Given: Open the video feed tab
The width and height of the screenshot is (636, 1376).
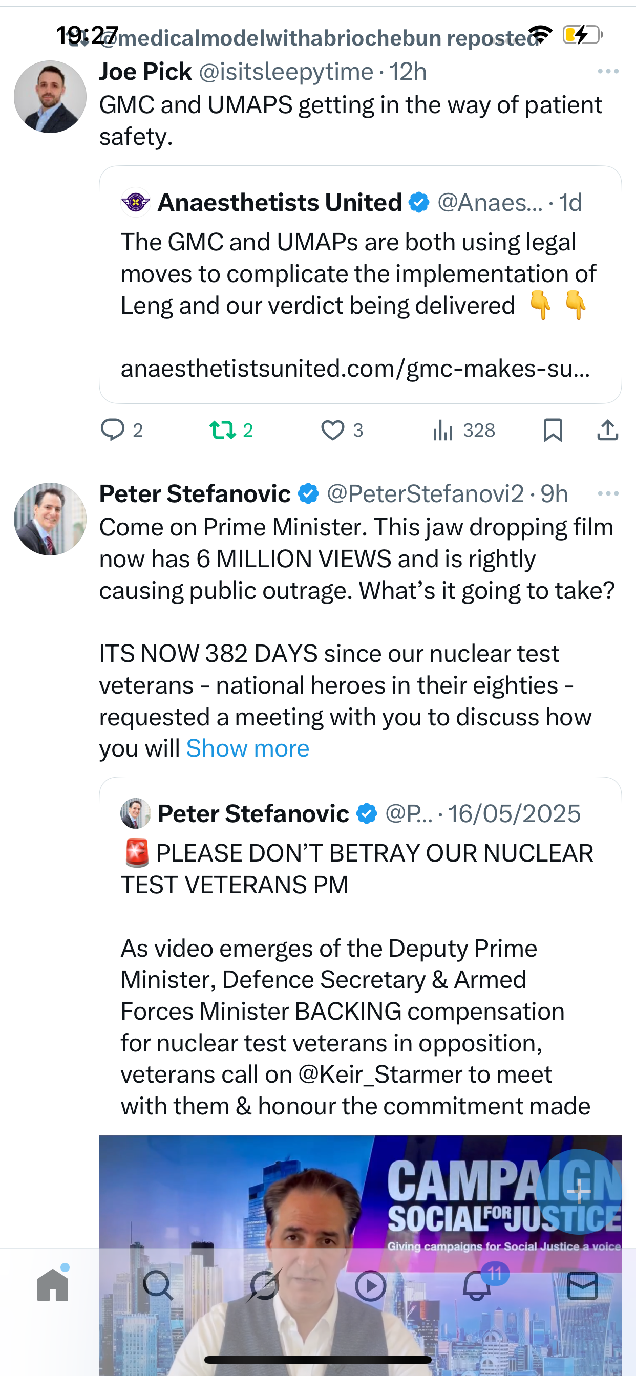Looking at the screenshot, I should [370, 1286].
